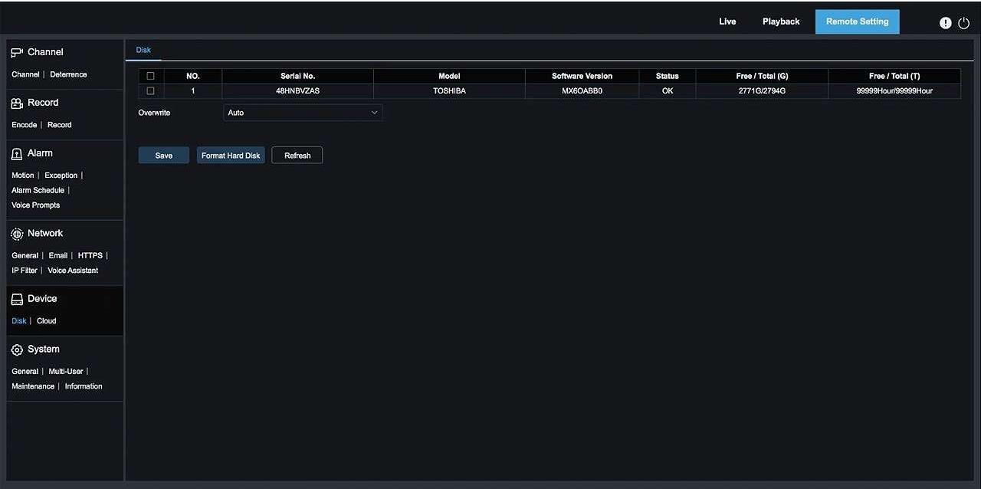The height and width of the screenshot is (489, 981).
Task: Switch to the Playback tab
Action: pyautogui.click(x=781, y=21)
